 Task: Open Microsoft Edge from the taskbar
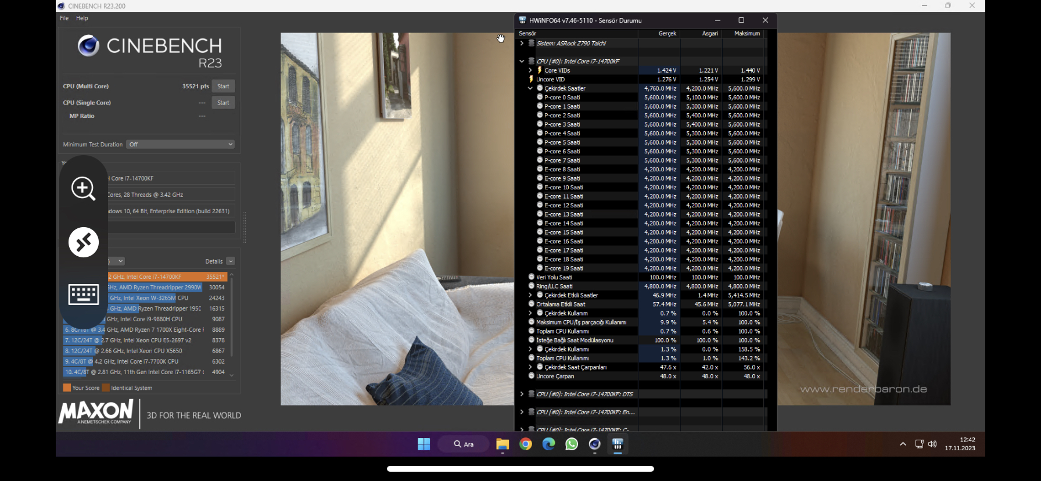click(548, 444)
